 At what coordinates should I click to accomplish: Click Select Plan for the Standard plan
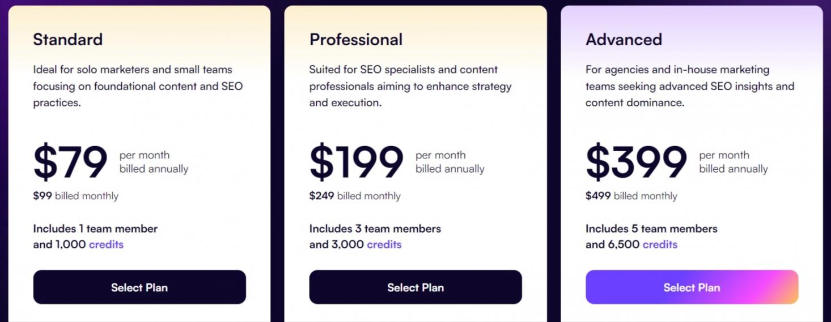point(139,287)
